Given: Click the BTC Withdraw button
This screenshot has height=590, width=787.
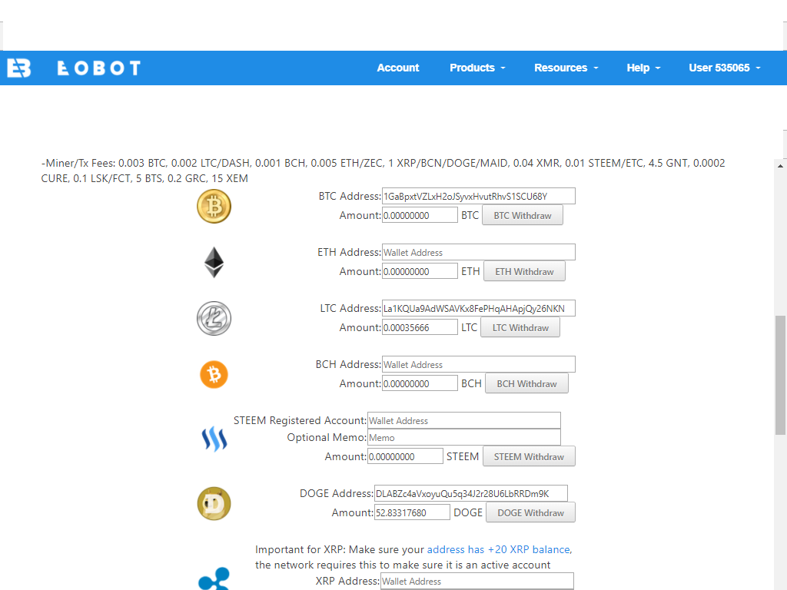Looking at the screenshot, I should point(523,215).
